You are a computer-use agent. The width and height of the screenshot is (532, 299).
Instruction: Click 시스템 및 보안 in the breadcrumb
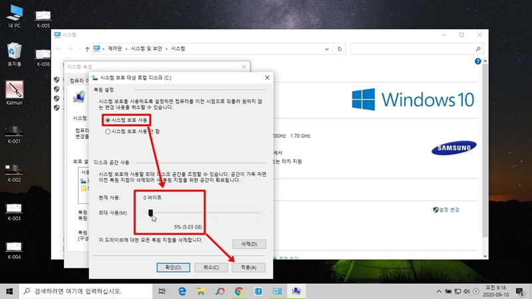coord(146,49)
